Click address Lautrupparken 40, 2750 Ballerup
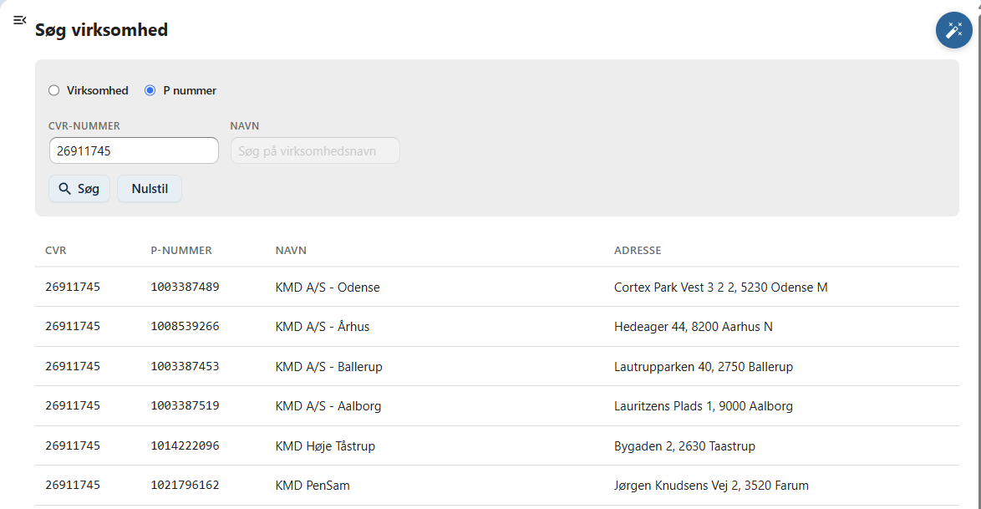This screenshot has height=509, width=981. [x=704, y=367]
